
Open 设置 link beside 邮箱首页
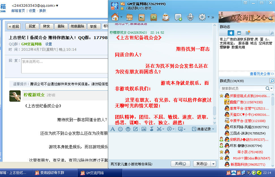coord(32,11)
